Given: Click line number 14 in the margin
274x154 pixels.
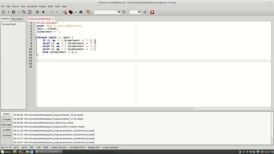Looking at the screenshot, I should (30, 61).
